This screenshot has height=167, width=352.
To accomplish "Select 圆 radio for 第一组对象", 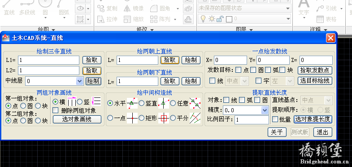I will coord(23,105).
